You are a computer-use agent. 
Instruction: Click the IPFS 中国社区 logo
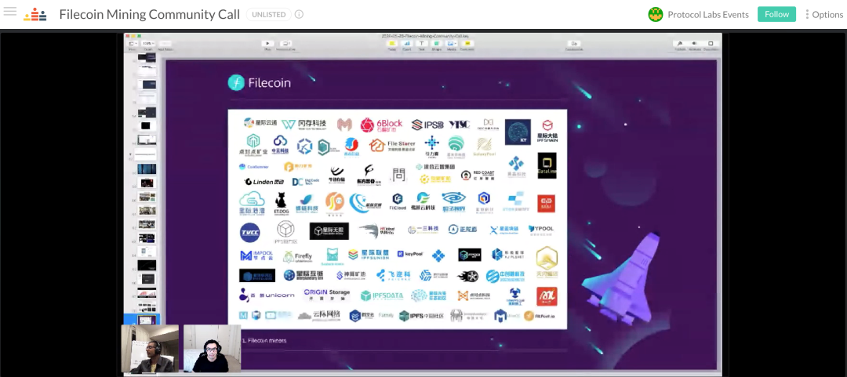tap(421, 316)
